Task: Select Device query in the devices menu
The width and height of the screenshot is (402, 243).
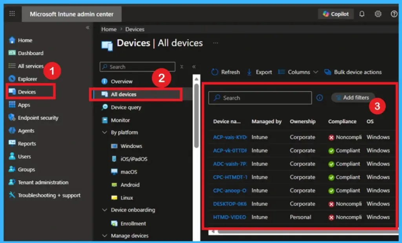Action: tap(126, 107)
